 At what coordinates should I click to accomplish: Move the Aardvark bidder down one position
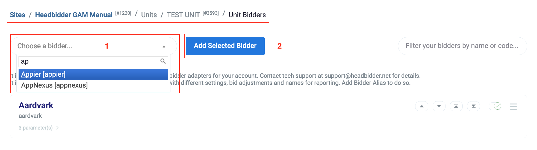click(439, 106)
